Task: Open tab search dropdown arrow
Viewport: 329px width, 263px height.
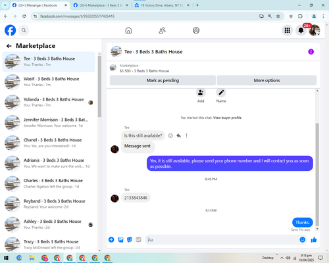Action: click(5, 5)
